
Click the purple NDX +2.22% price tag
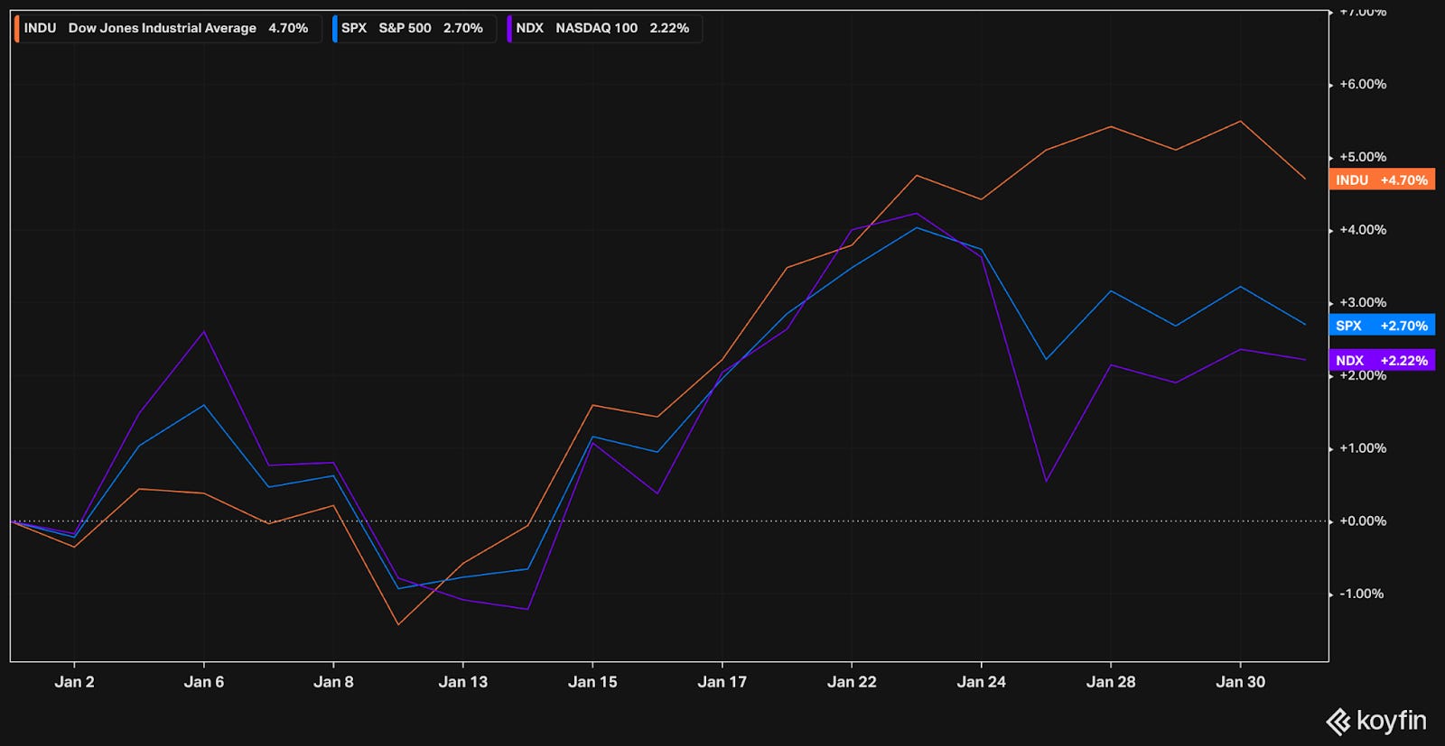(x=1382, y=360)
